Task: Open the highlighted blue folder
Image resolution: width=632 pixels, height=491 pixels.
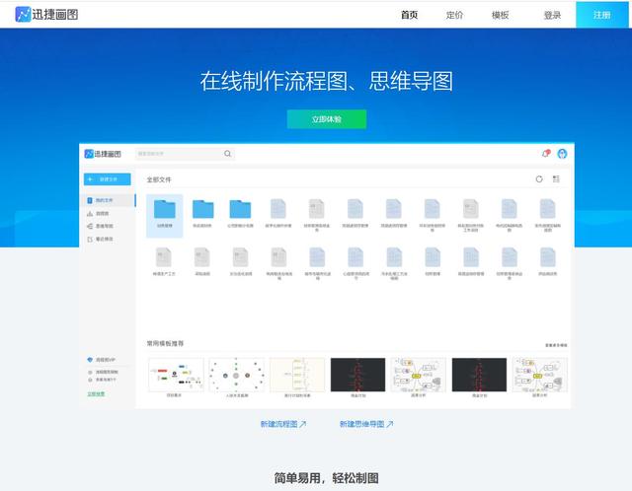Action: point(165,216)
